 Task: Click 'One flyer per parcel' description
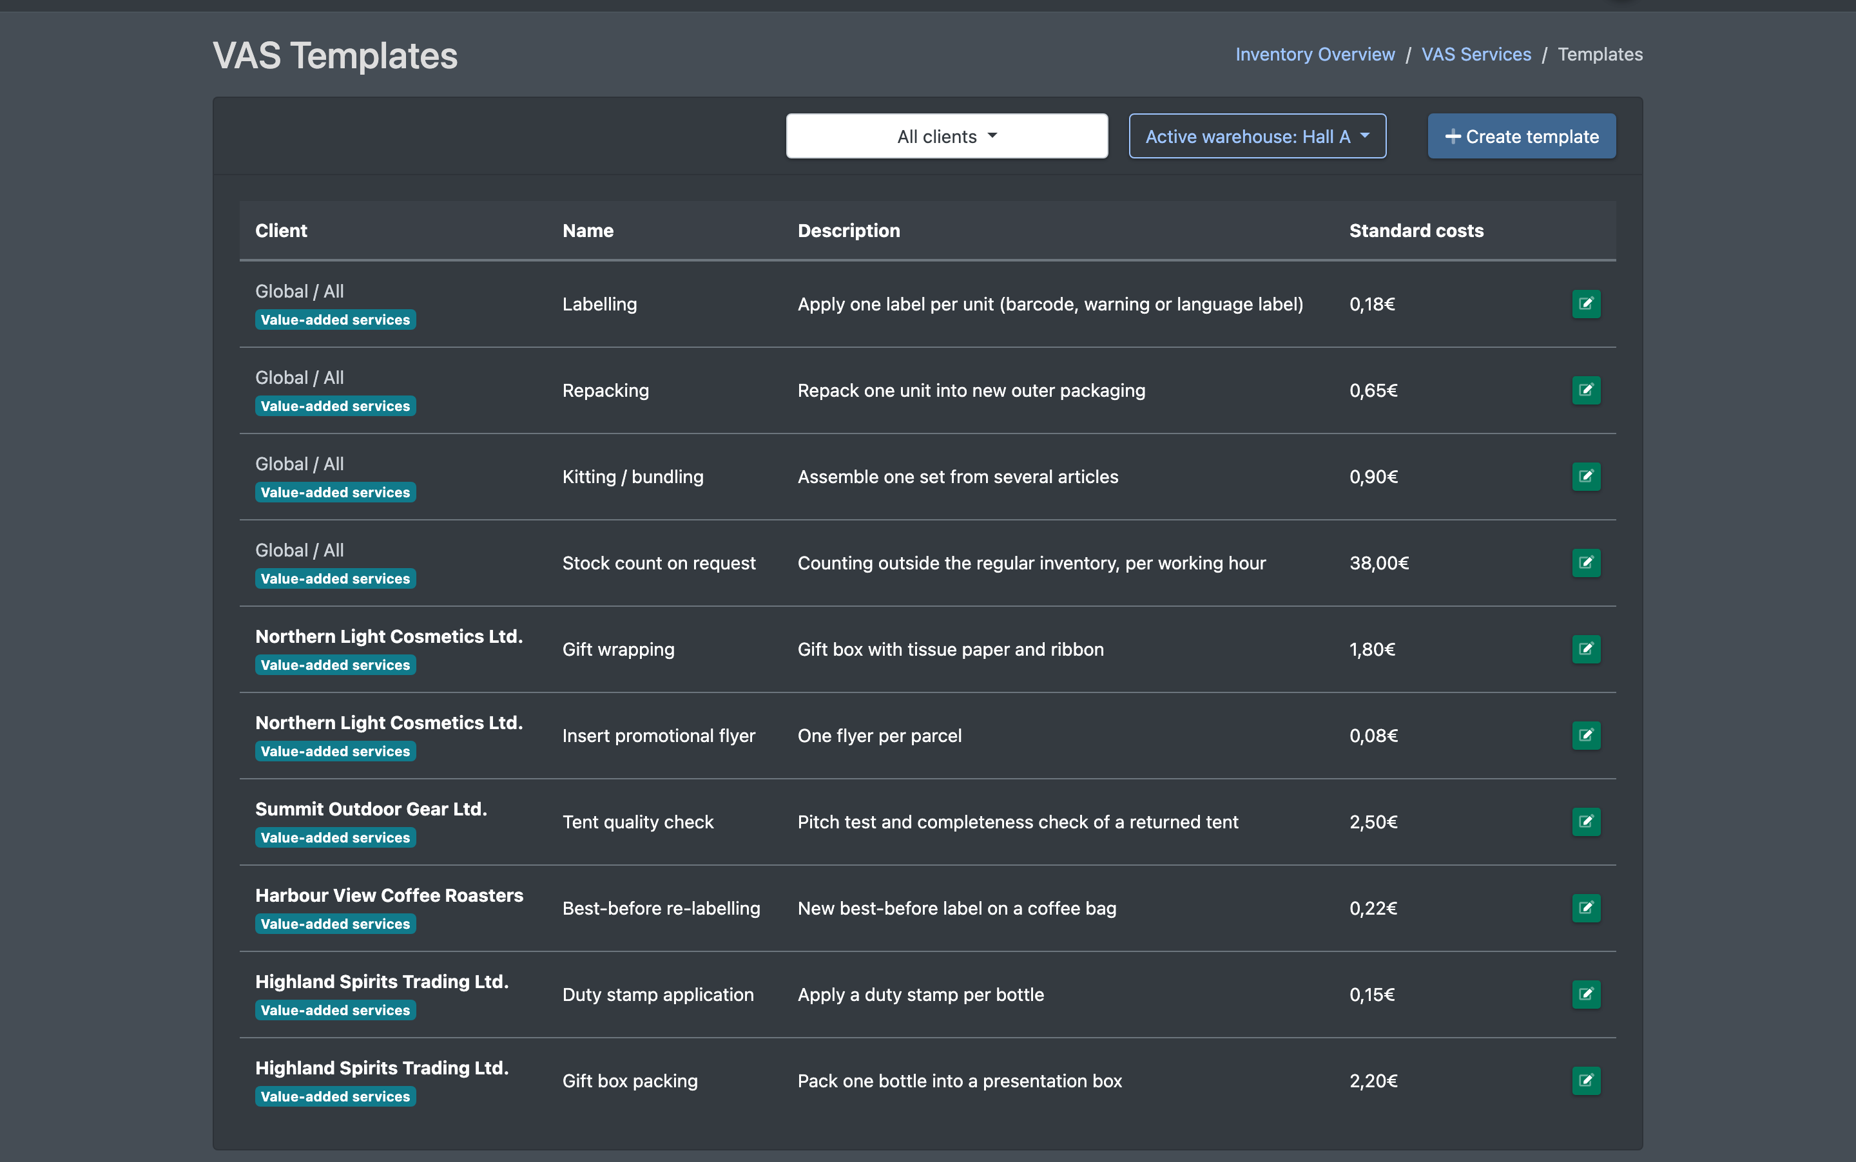[880, 736]
